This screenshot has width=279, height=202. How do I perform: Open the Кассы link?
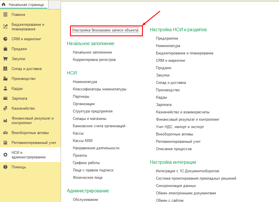tap(78, 133)
